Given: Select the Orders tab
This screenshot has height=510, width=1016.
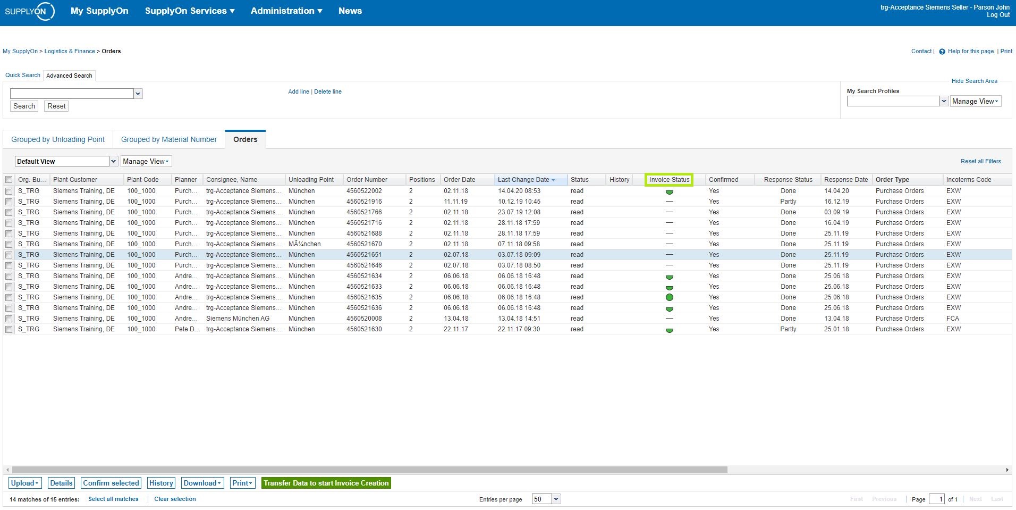Looking at the screenshot, I should tap(245, 139).
